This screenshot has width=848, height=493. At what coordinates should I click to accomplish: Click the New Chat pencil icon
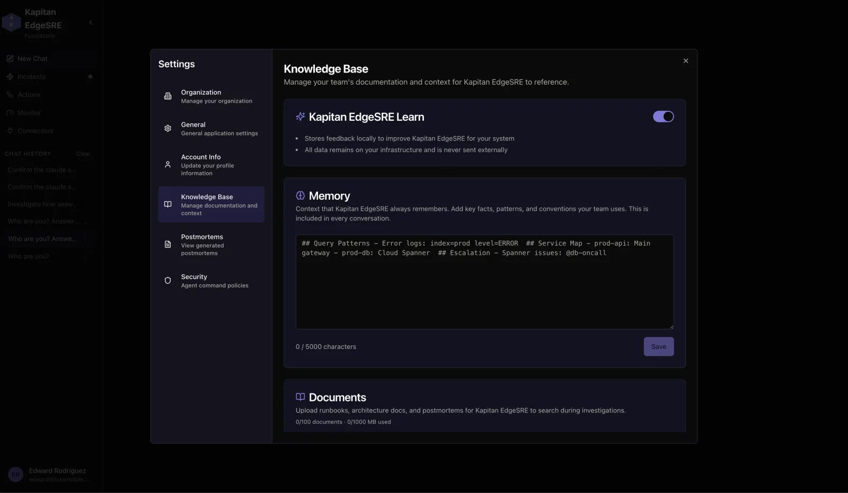tap(10, 59)
